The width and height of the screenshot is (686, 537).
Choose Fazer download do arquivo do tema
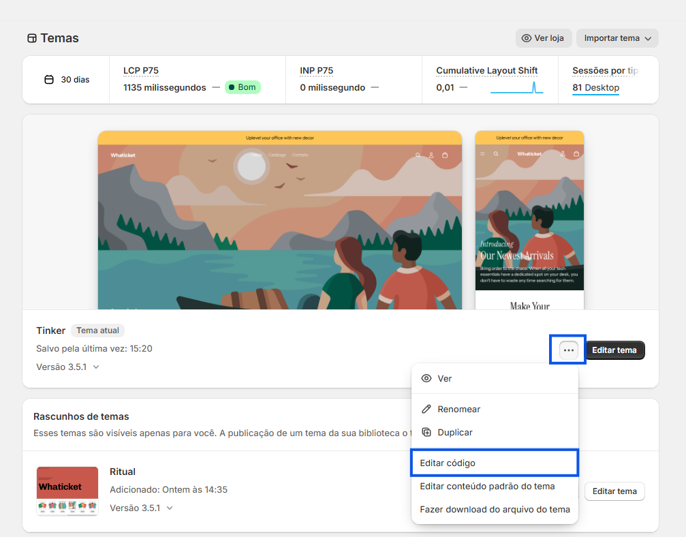point(495,509)
